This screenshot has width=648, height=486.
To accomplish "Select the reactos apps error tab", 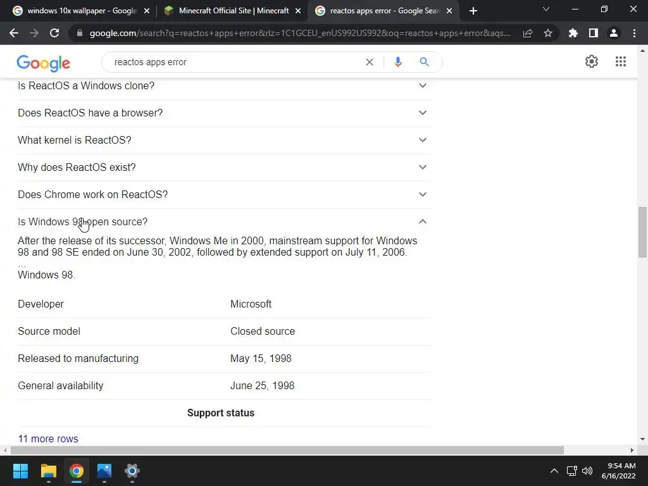I will pyautogui.click(x=385, y=11).
